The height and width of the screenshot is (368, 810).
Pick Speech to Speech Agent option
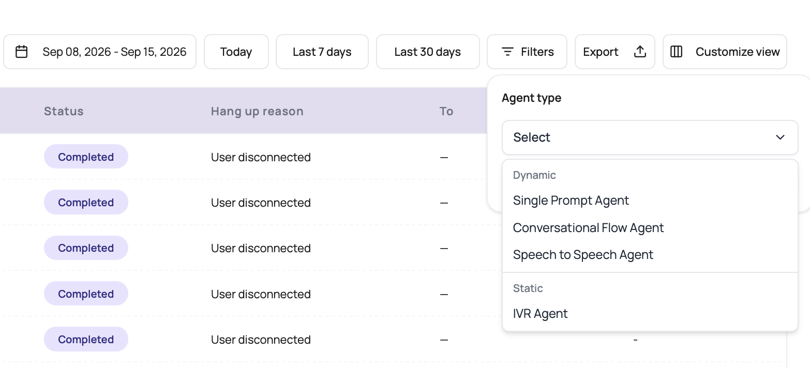650,255
